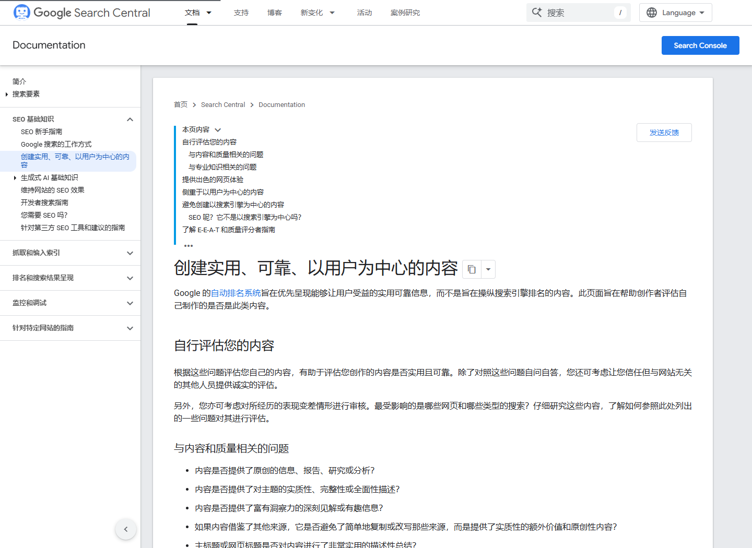Expand the 针对特定网站的指南 section
752x548 pixels.
tap(130, 328)
